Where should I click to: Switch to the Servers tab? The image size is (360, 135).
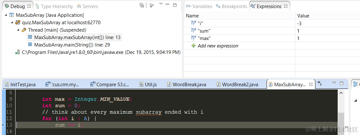(x=90, y=6)
